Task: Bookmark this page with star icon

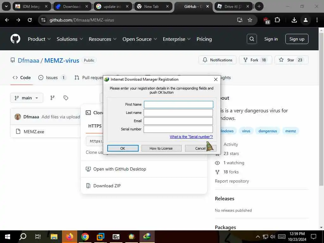Action: click(250, 20)
